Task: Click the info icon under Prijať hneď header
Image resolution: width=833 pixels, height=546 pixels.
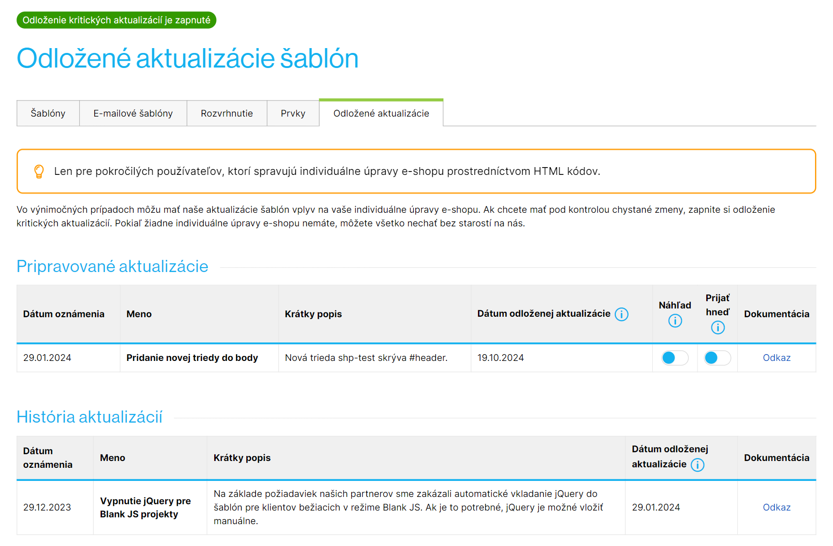Action: click(x=717, y=327)
